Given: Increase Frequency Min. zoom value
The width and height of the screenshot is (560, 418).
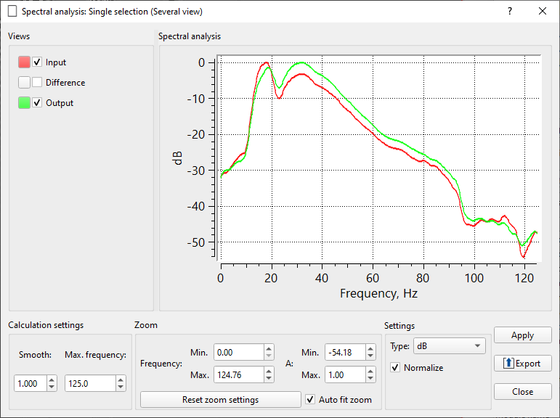Looking at the screenshot, I should pos(269,348).
